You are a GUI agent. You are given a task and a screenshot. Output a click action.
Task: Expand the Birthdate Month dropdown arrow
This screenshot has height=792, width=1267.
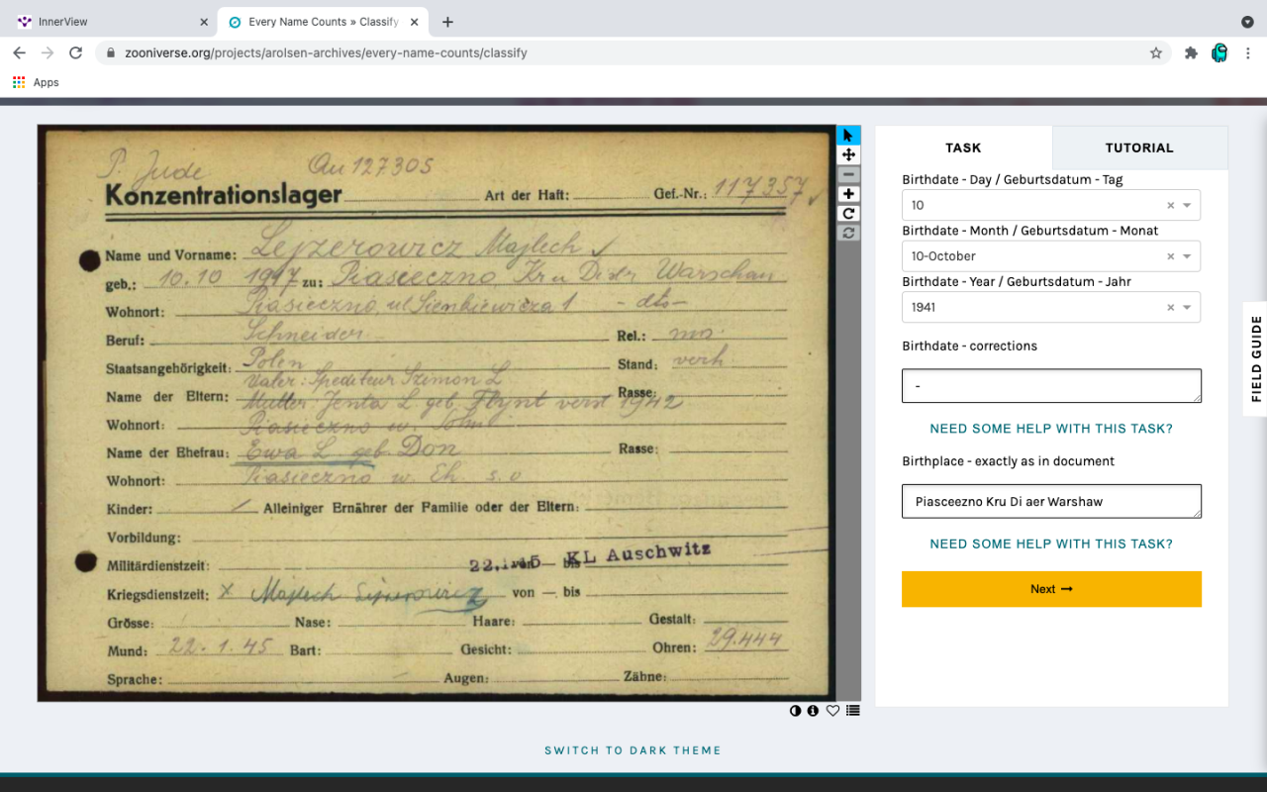1187,256
